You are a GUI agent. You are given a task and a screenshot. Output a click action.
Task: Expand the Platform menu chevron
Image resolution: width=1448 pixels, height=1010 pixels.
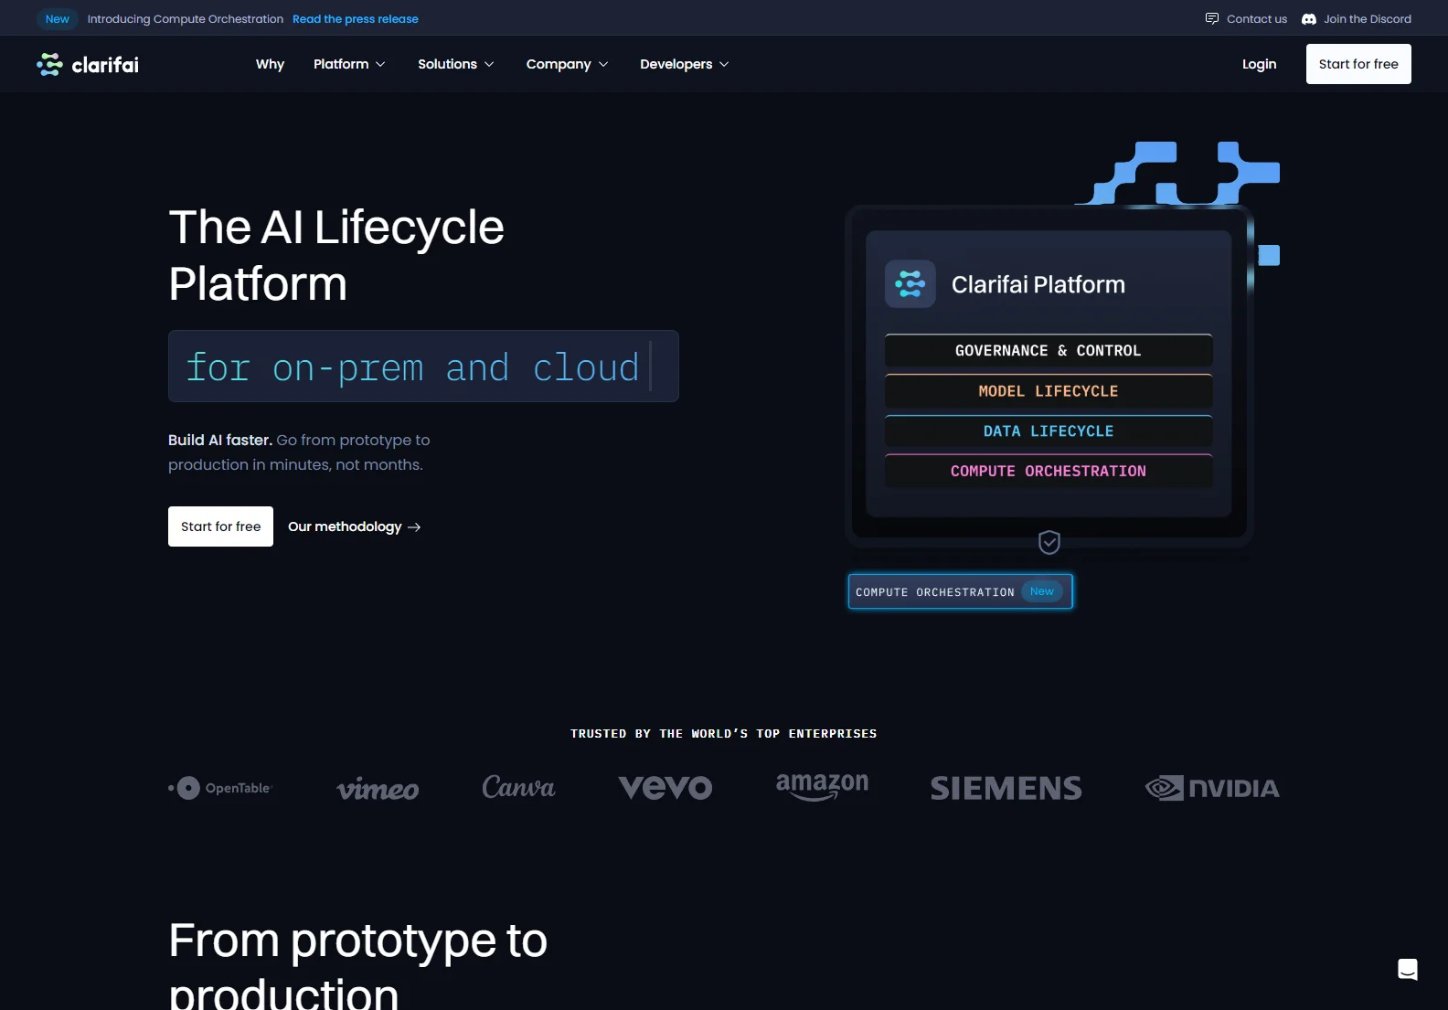[380, 64]
